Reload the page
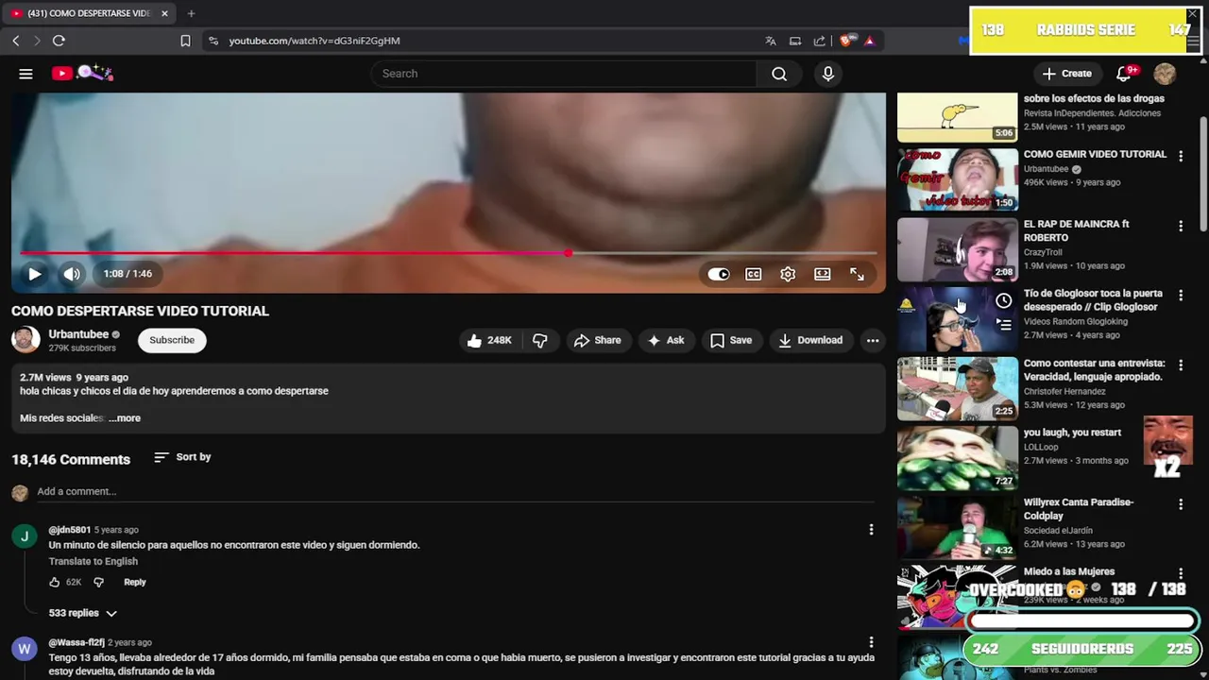This screenshot has height=680, width=1209. 59,41
